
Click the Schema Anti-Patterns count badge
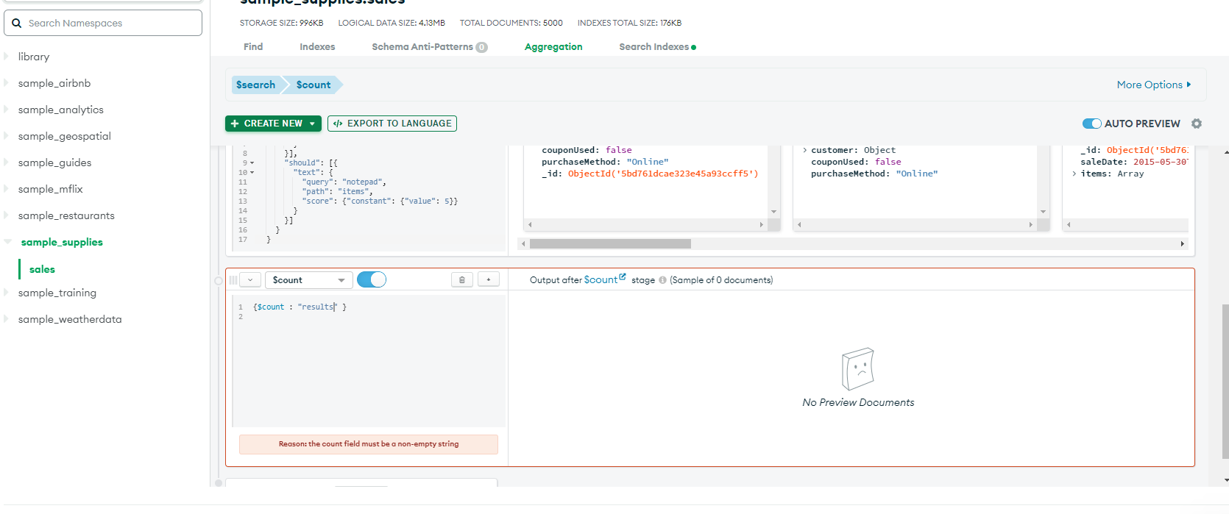481,47
